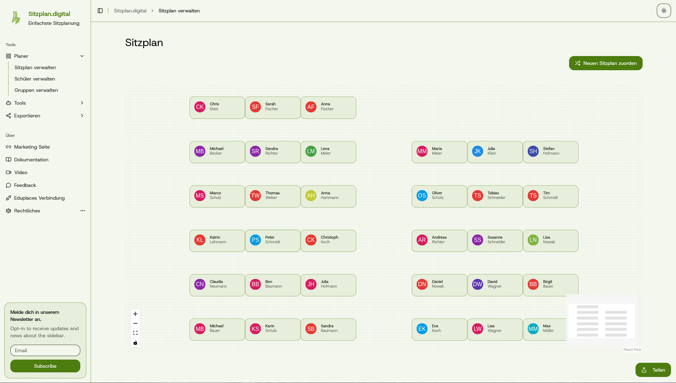Click the Dokumentation book icon
The width and height of the screenshot is (676, 383).
(9, 160)
